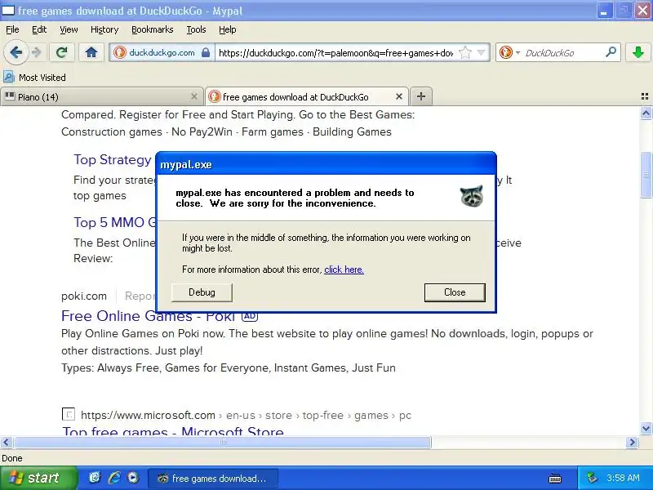
Task: Expand the URL history dropdown arrow
Action: tap(481, 52)
